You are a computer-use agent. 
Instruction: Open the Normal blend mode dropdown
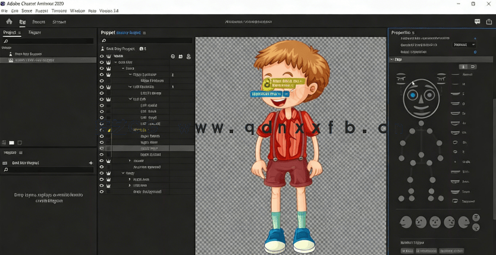click(464, 45)
